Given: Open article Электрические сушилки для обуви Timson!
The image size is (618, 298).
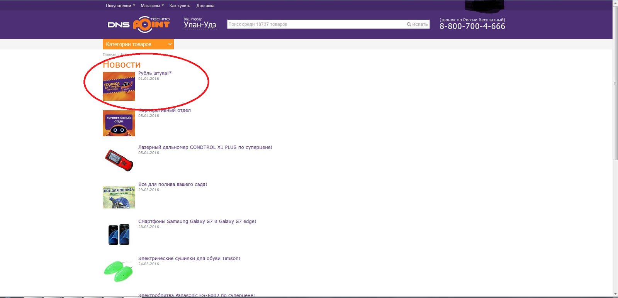Looking at the screenshot, I should pos(189,258).
